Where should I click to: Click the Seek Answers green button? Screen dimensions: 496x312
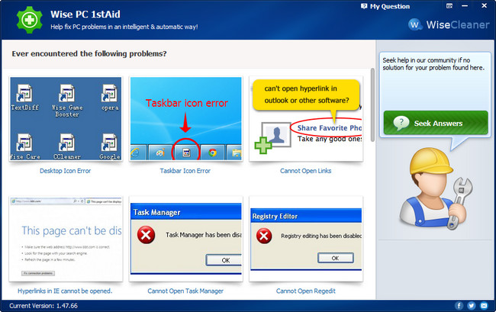coord(436,123)
